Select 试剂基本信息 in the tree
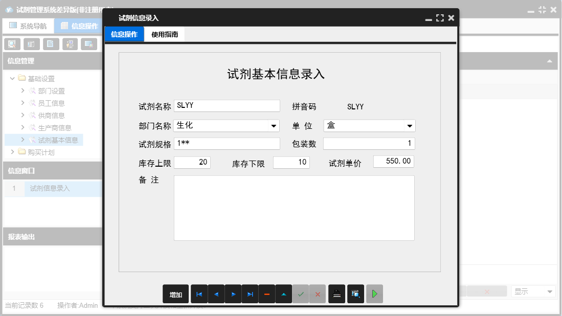The width and height of the screenshot is (562, 316). (x=58, y=140)
